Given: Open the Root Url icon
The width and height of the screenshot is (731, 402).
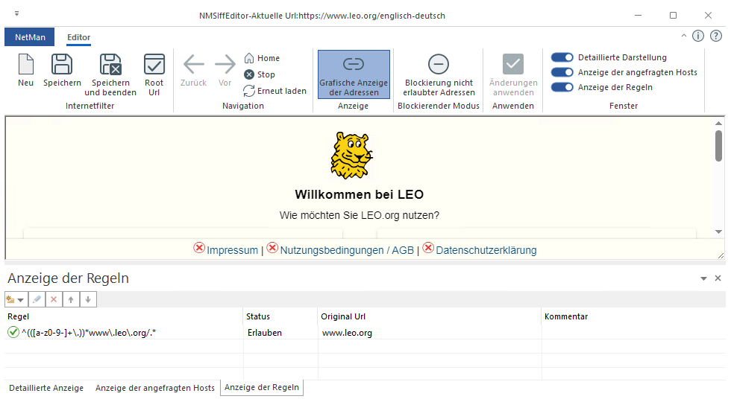Looking at the screenshot, I should coord(154,65).
